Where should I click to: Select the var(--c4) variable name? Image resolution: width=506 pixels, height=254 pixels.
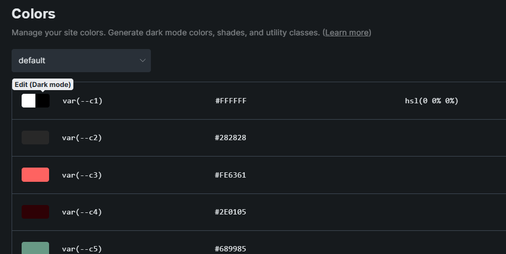pos(82,212)
